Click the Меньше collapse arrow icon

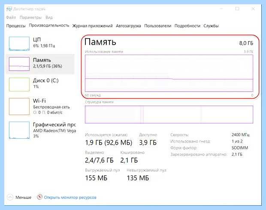click(x=10, y=197)
